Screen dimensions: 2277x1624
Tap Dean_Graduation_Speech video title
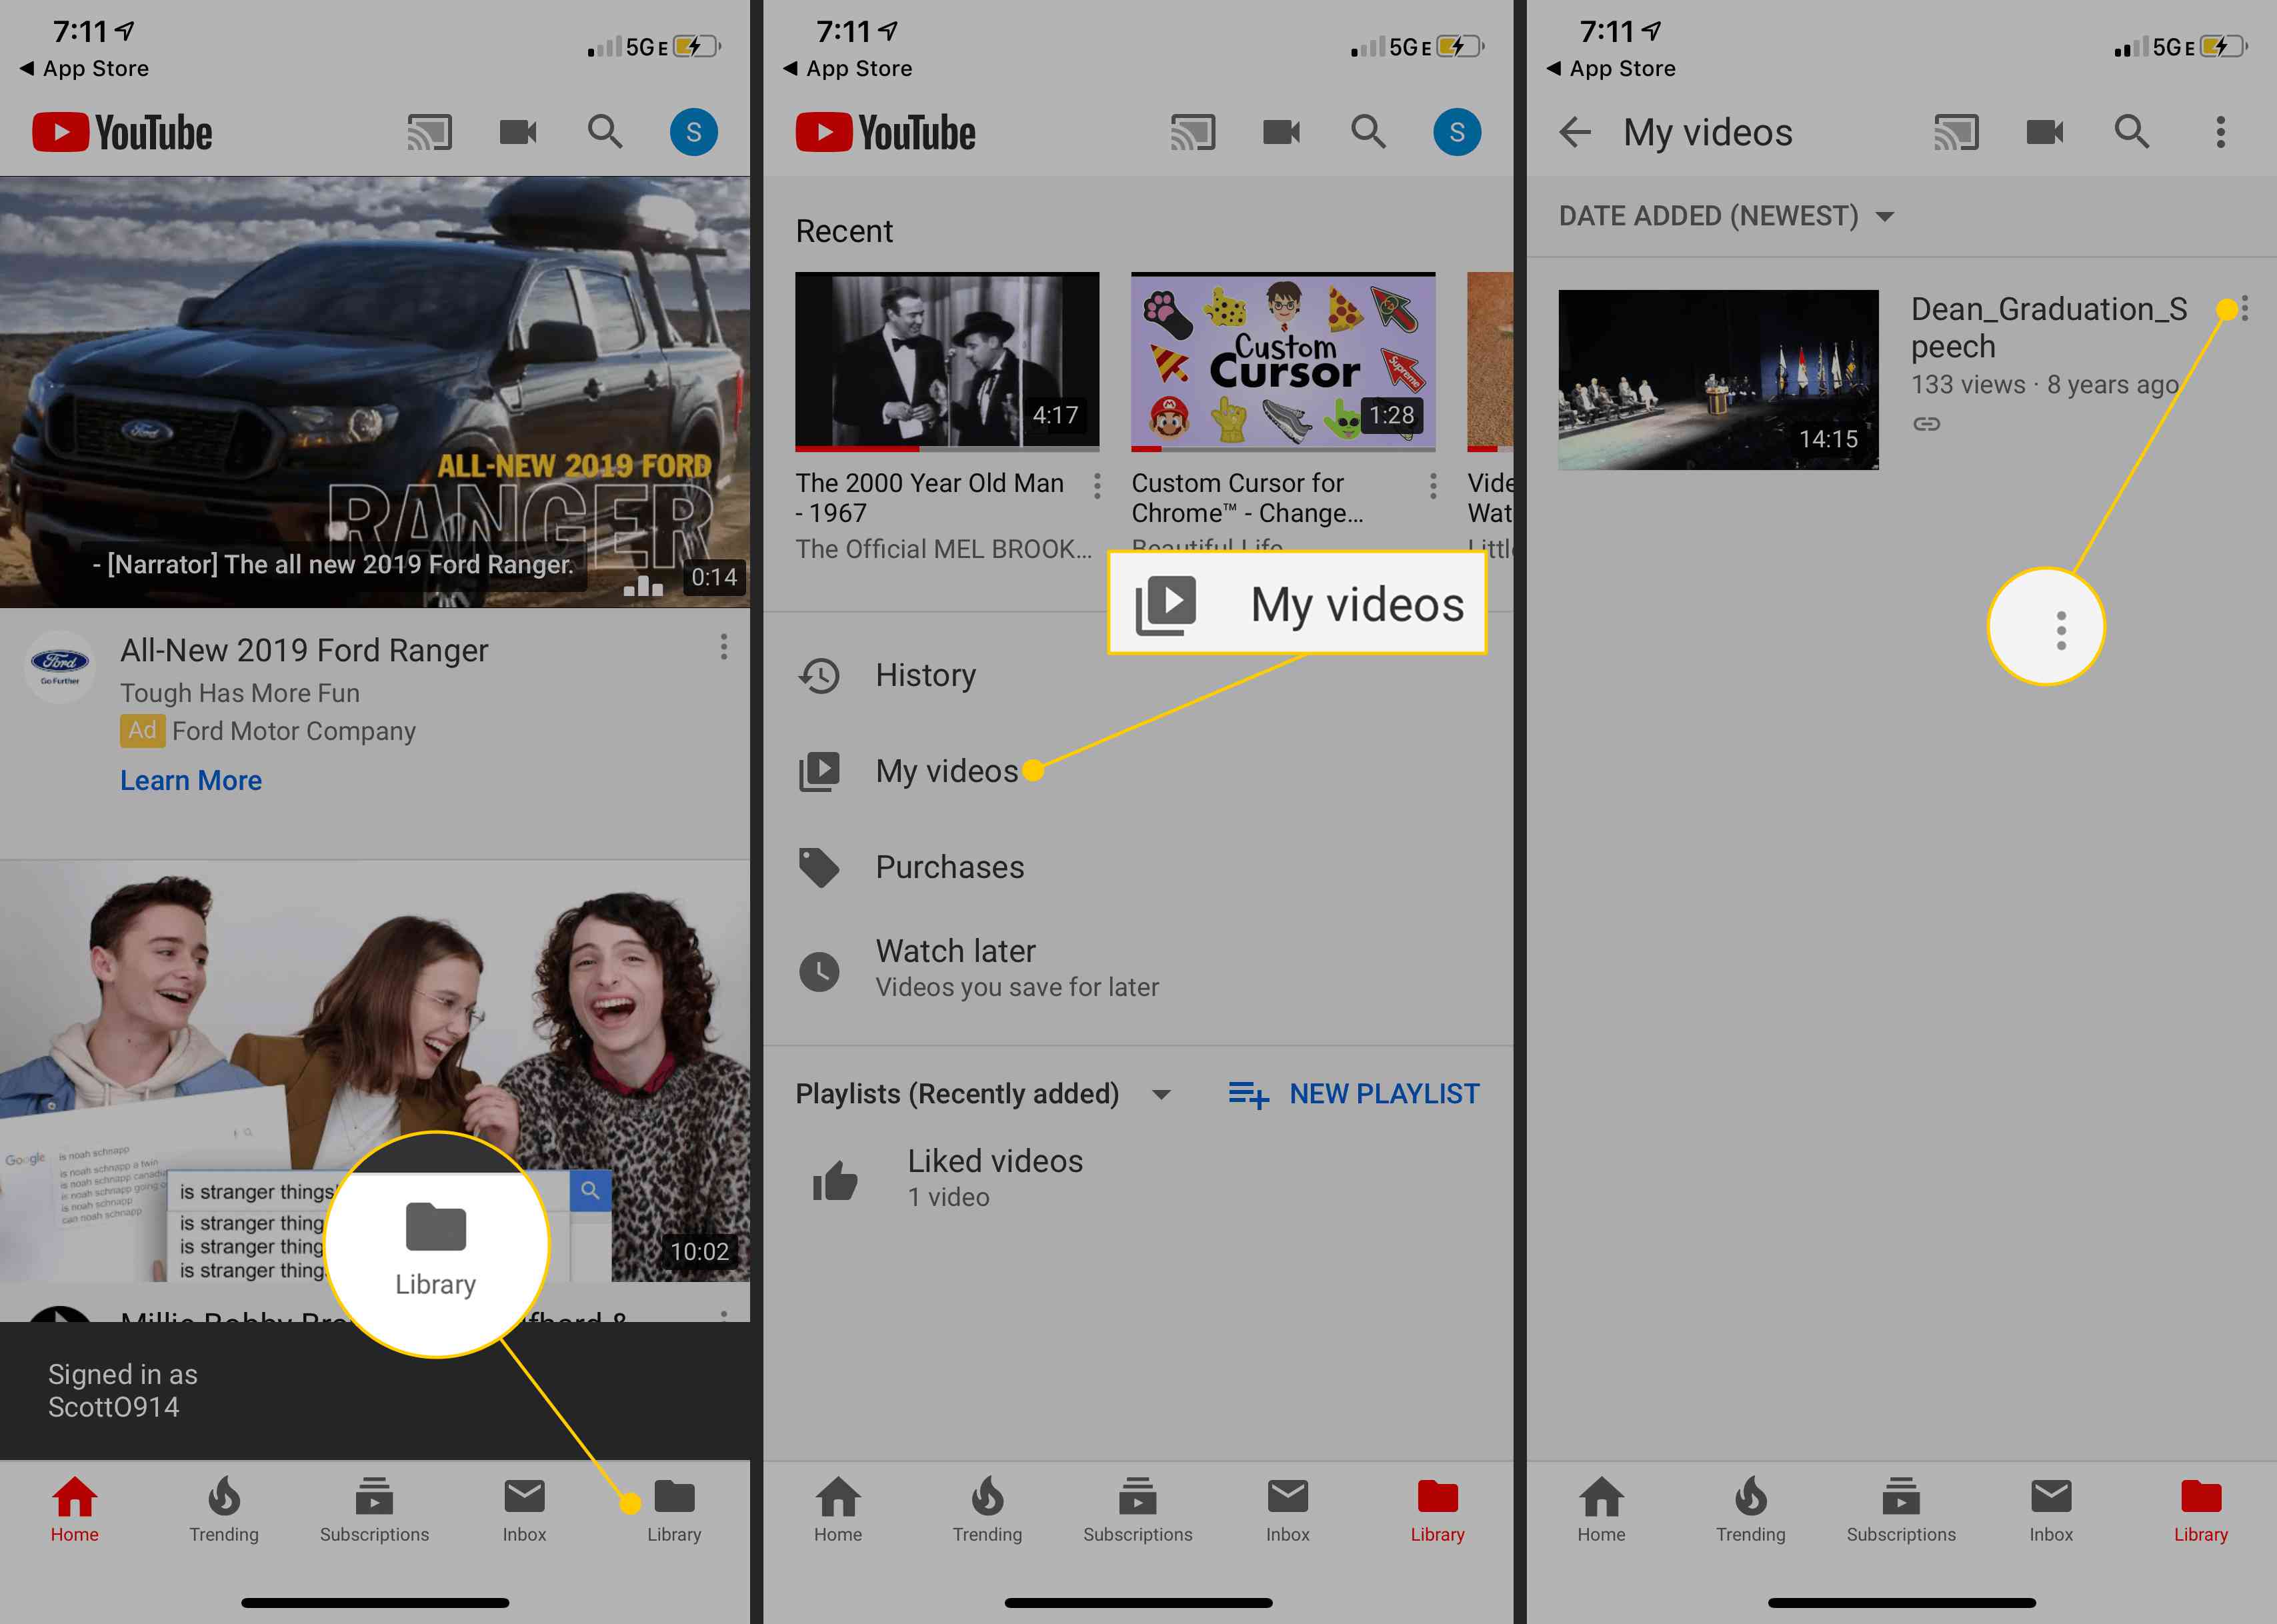(x=2049, y=328)
